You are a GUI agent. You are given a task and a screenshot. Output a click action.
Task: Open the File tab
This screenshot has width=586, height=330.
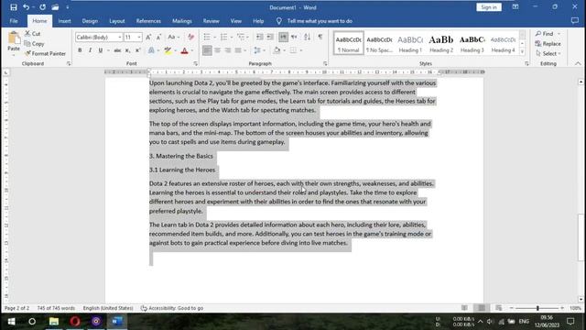click(14, 21)
